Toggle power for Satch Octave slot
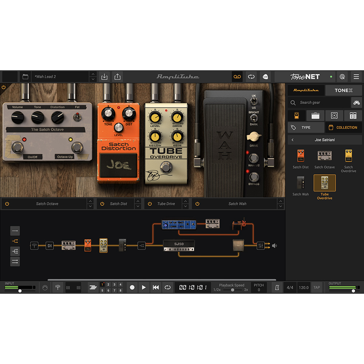The image size is (364, 364). (7, 203)
